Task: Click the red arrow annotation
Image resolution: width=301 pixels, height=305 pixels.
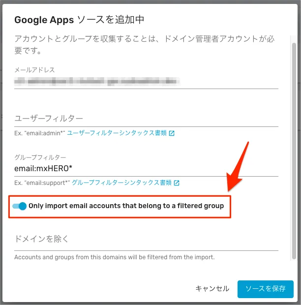Action: pos(238,166)
